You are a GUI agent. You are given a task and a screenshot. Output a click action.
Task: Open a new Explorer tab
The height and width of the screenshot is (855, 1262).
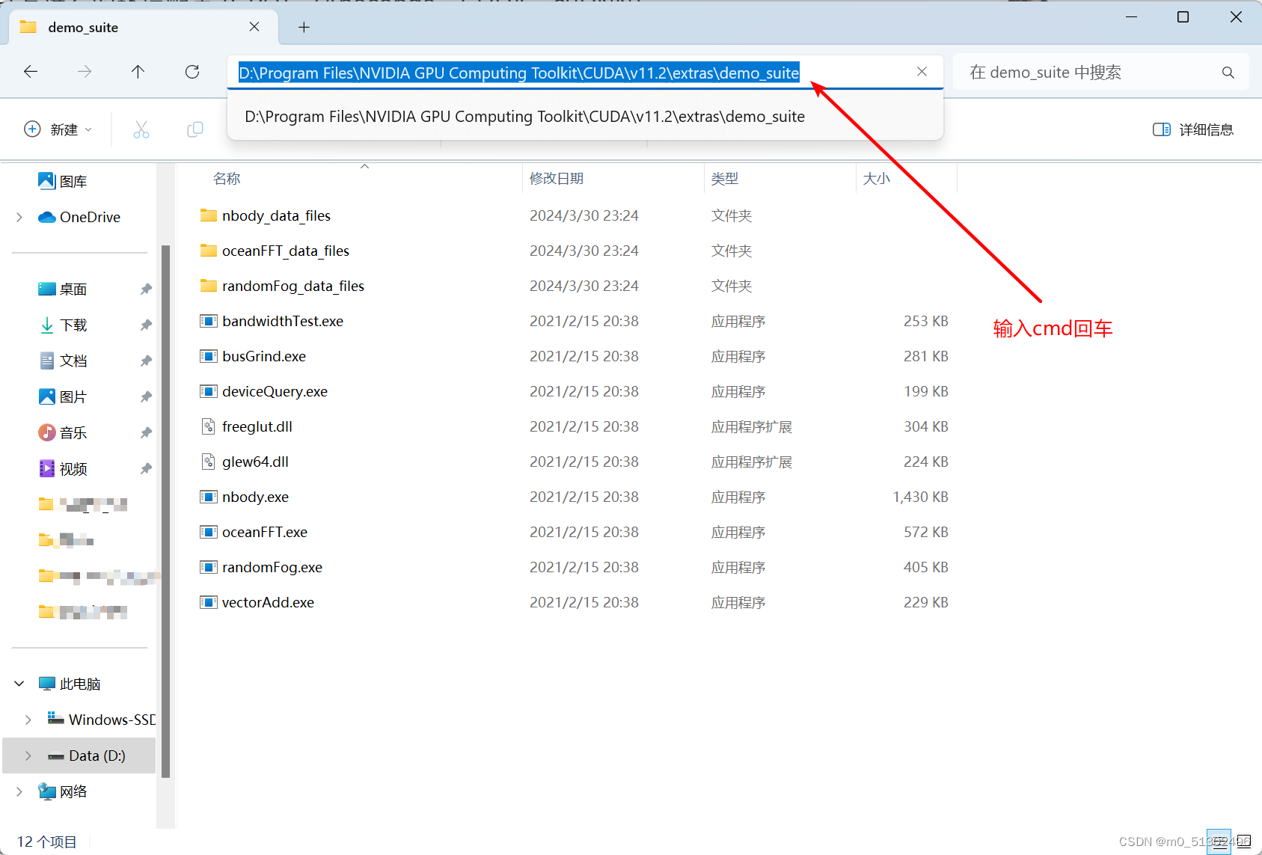coord(304,27)
